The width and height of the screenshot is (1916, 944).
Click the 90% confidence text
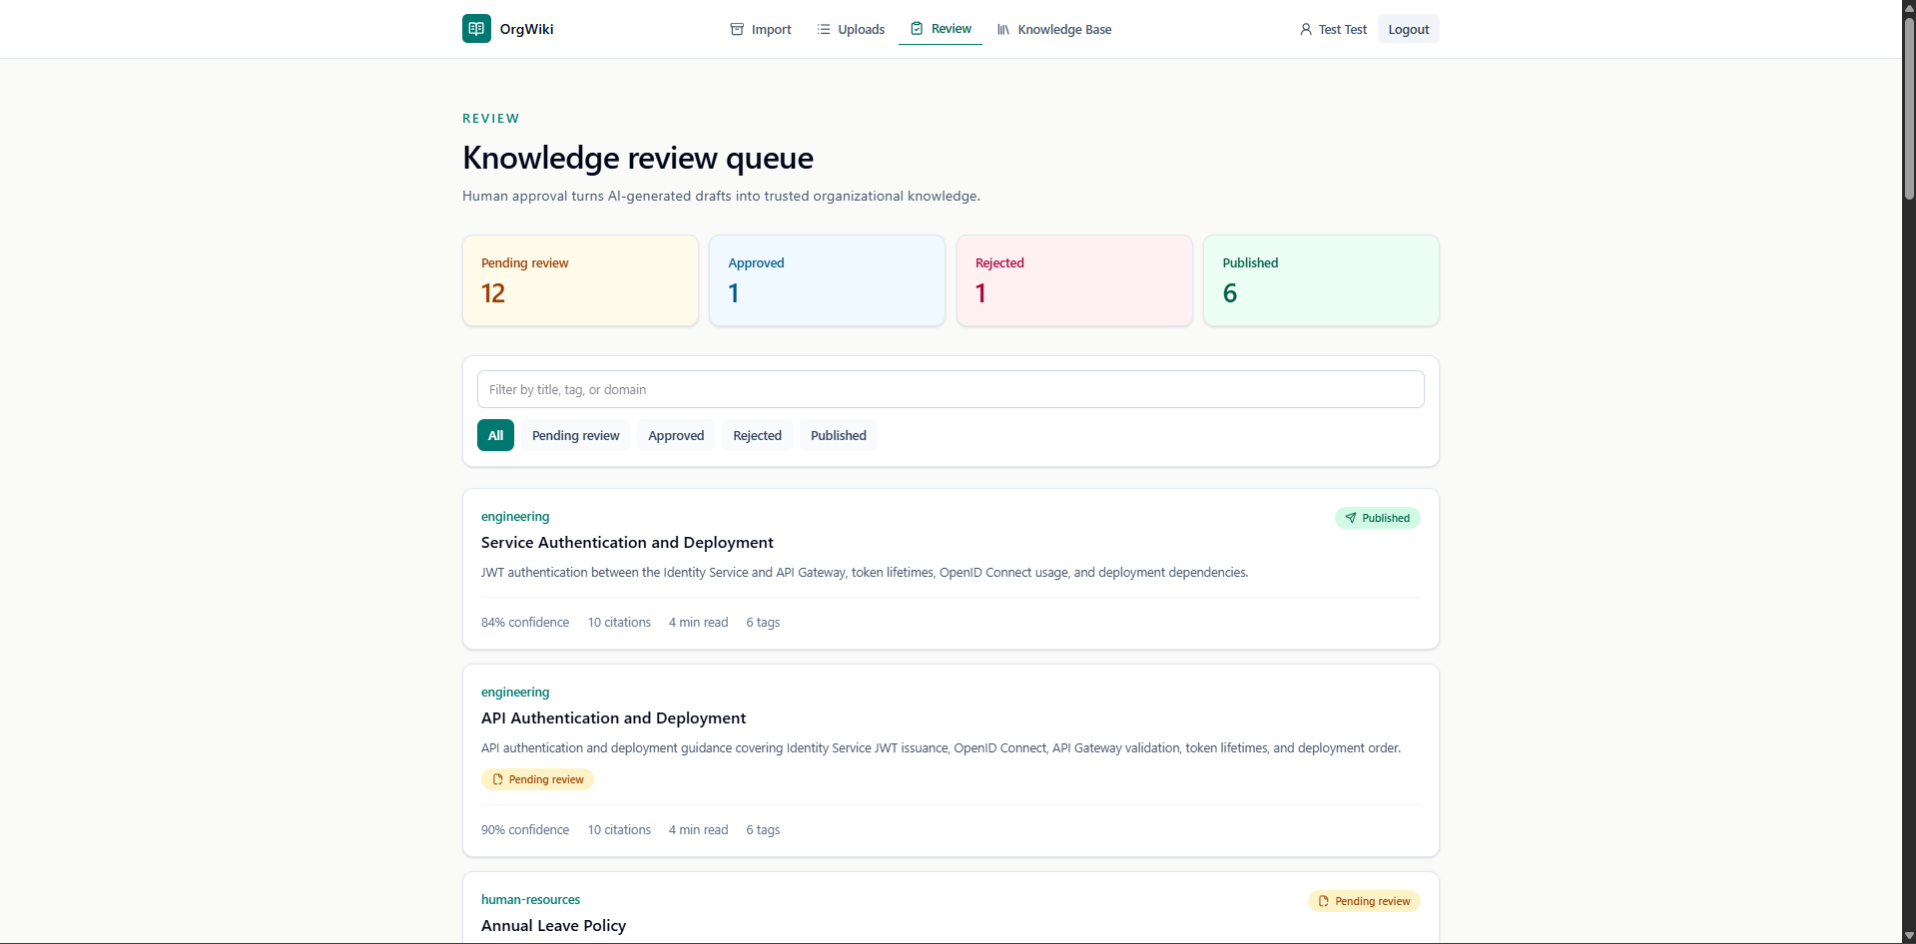(x=525, y=829)
